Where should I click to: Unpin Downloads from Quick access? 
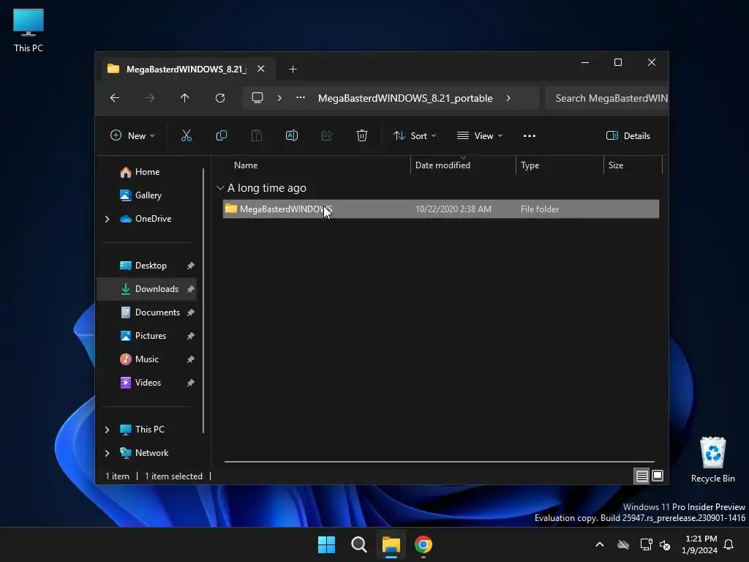click(191, 289)
